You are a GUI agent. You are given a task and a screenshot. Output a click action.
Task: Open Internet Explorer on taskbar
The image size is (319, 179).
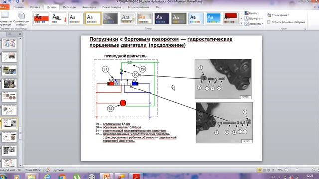tap(47, 177)
